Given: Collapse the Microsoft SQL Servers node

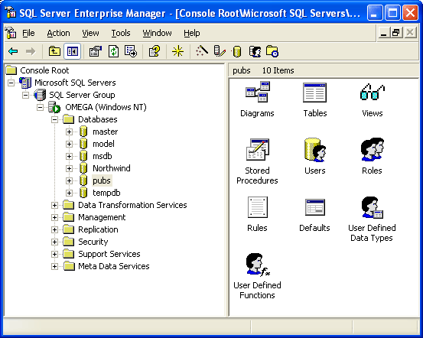Looking at the screenshot, I should 11,83.
